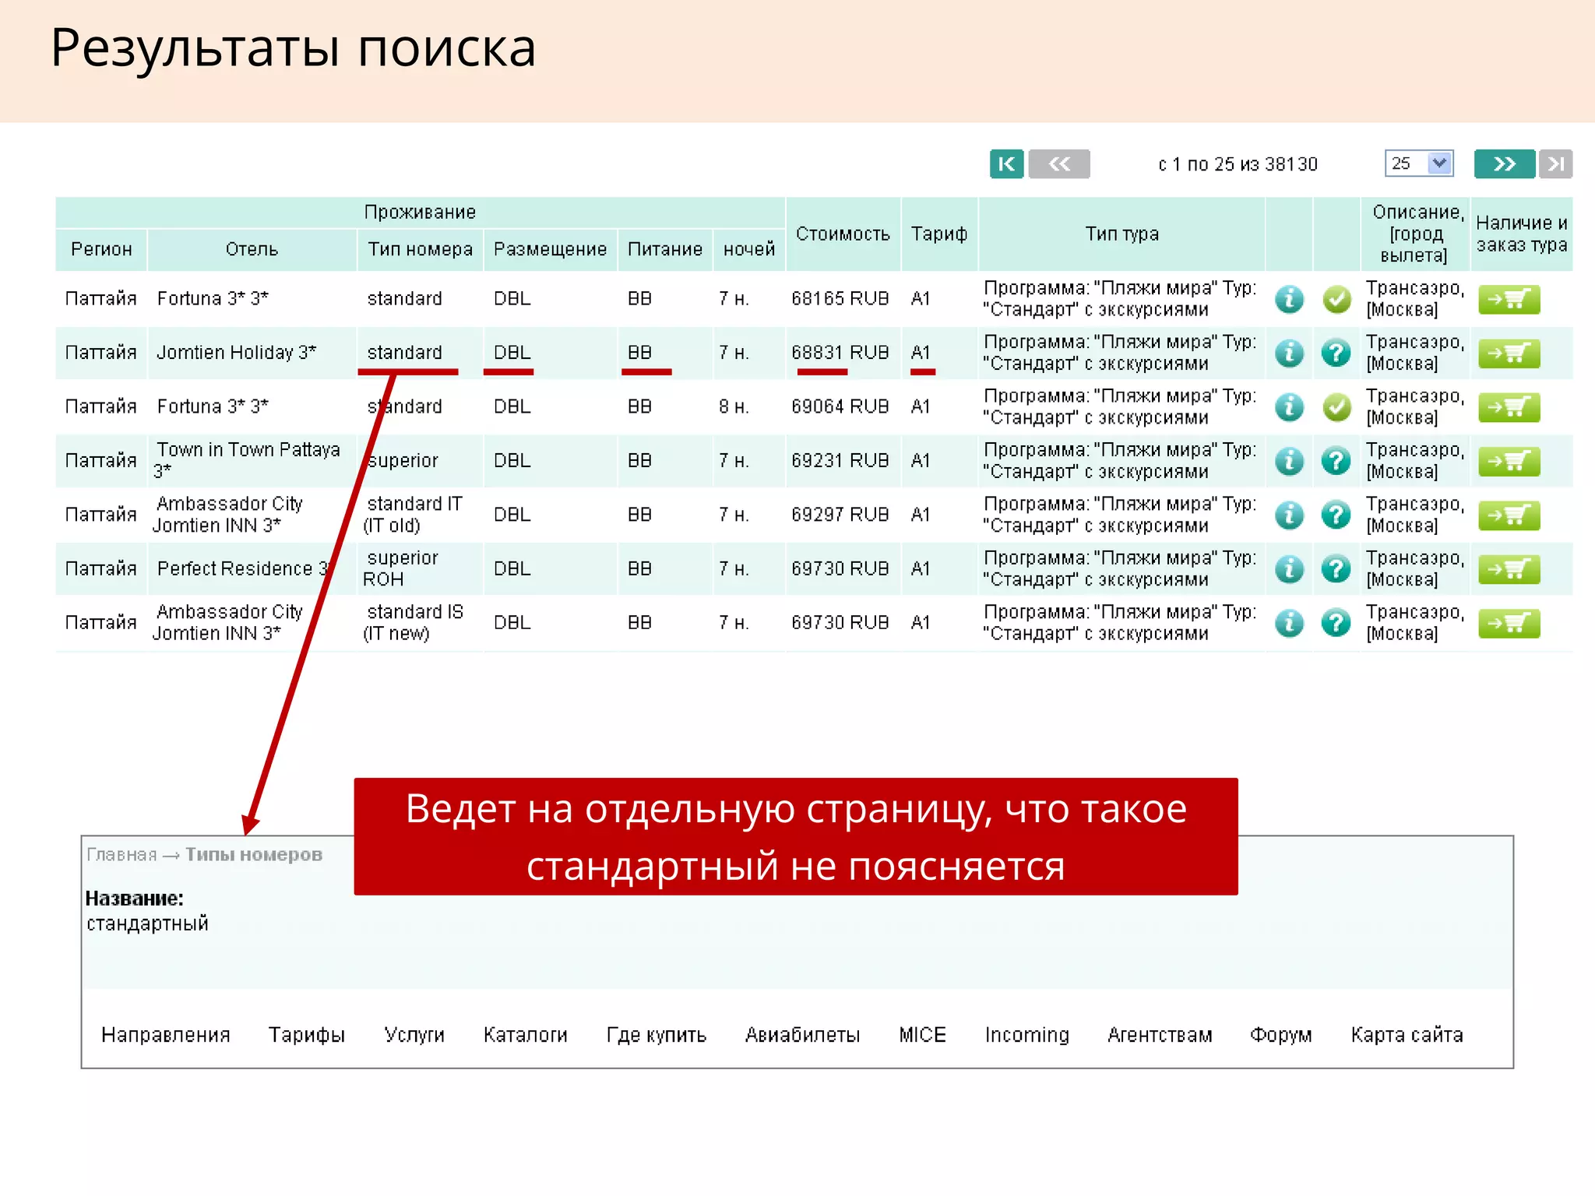Click Jomtien Holiday 3* hotel name
This screenshot has height=1196, width=1595.
237,353
